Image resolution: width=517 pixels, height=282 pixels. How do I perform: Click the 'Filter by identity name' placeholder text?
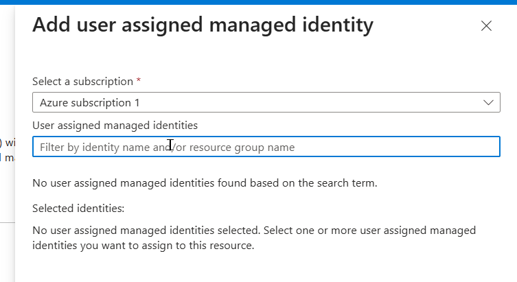click(x=103, y=147)
